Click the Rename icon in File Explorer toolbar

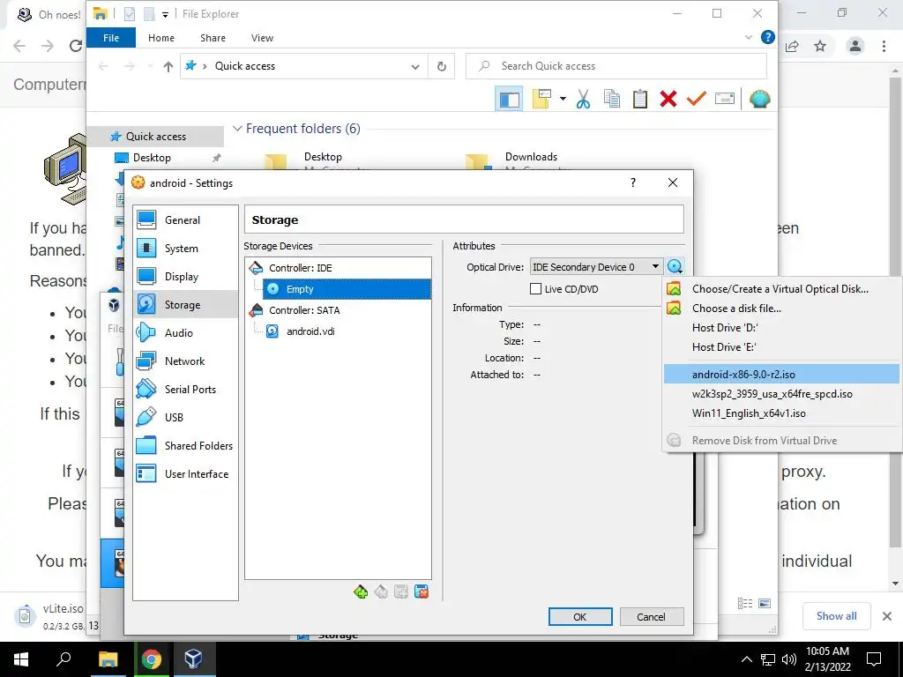tap(725, 99)
